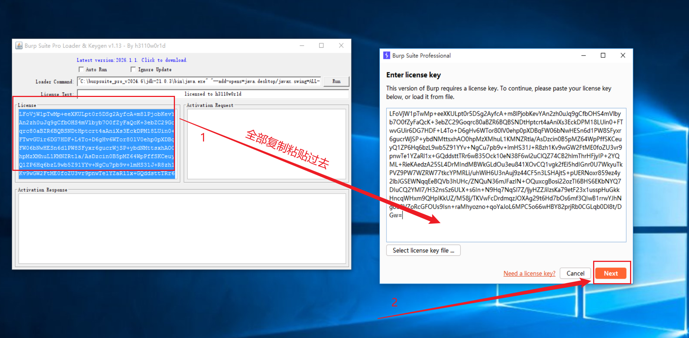Click the Activation Response text area
Viewport: 689px width, 338px height.
pos(182,228)
